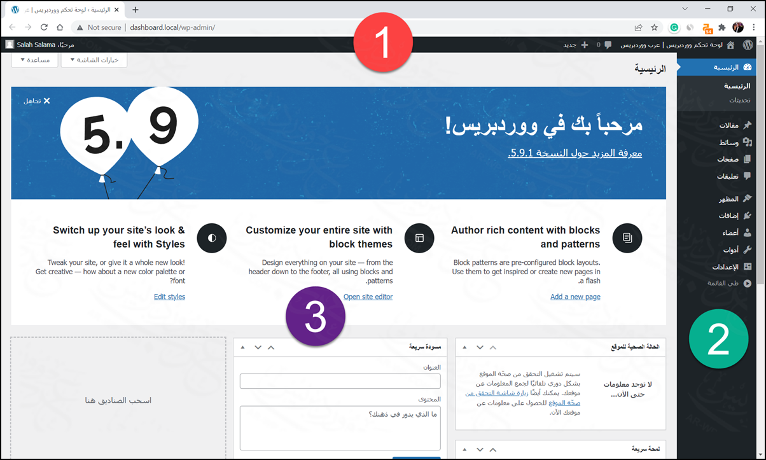Select the الرئيسية submenu item
The height and width of the screenshot is (460, 766).
(x=737, y=86)
